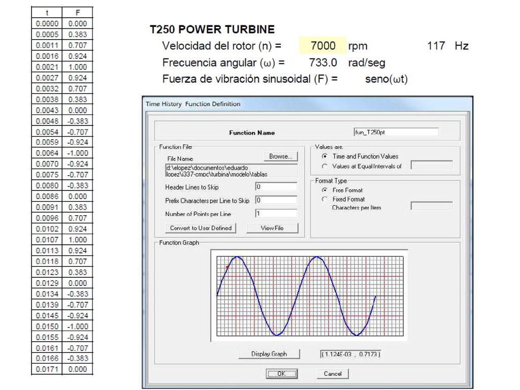Viewport: 520px width, 390px height.
Task: Click the File Name path box
Action: coord(231,171)
